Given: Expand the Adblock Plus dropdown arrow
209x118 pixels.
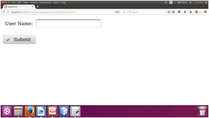Looking at the screenshot, I should (200, 12).
